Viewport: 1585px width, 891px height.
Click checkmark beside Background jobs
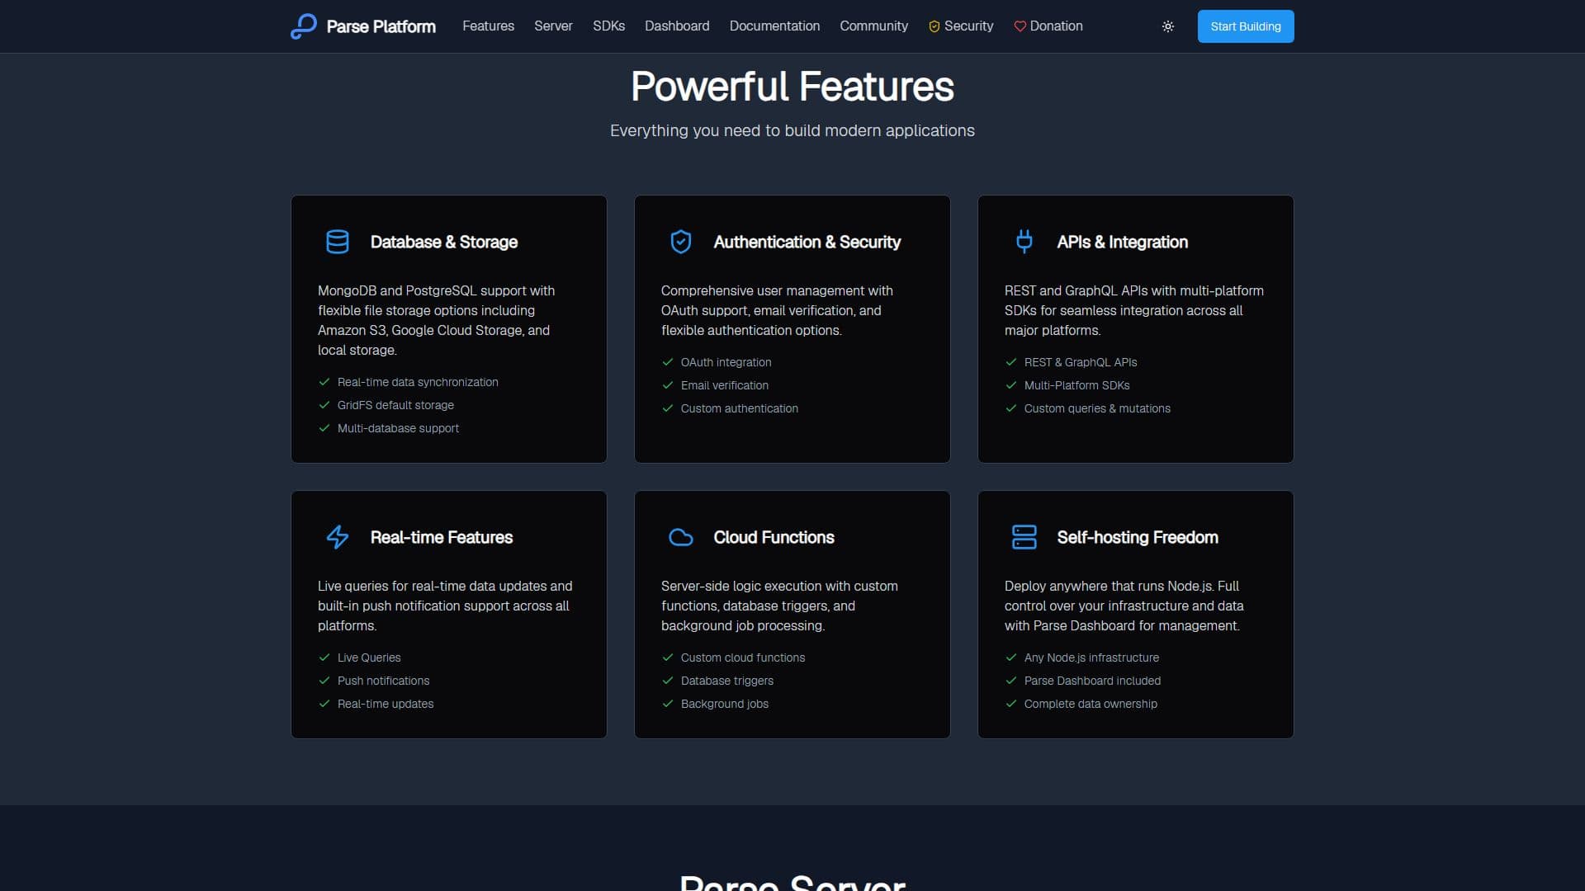[x=668, y=704]
